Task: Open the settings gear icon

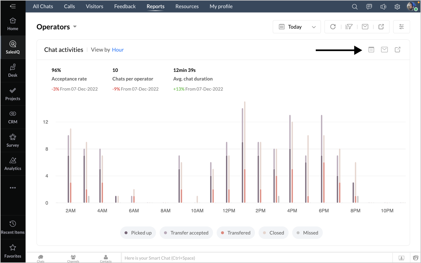Action: (397, 6)
